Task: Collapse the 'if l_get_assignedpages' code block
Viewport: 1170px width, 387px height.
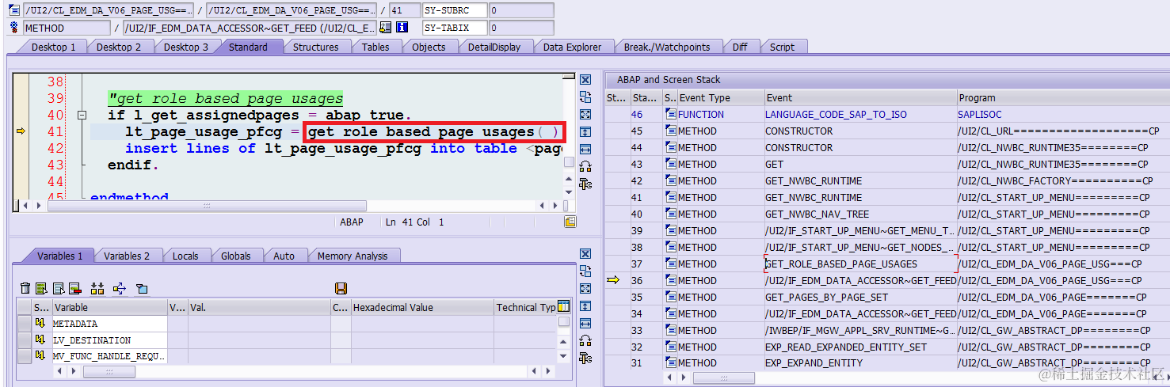Action: (x=82, y=115)
